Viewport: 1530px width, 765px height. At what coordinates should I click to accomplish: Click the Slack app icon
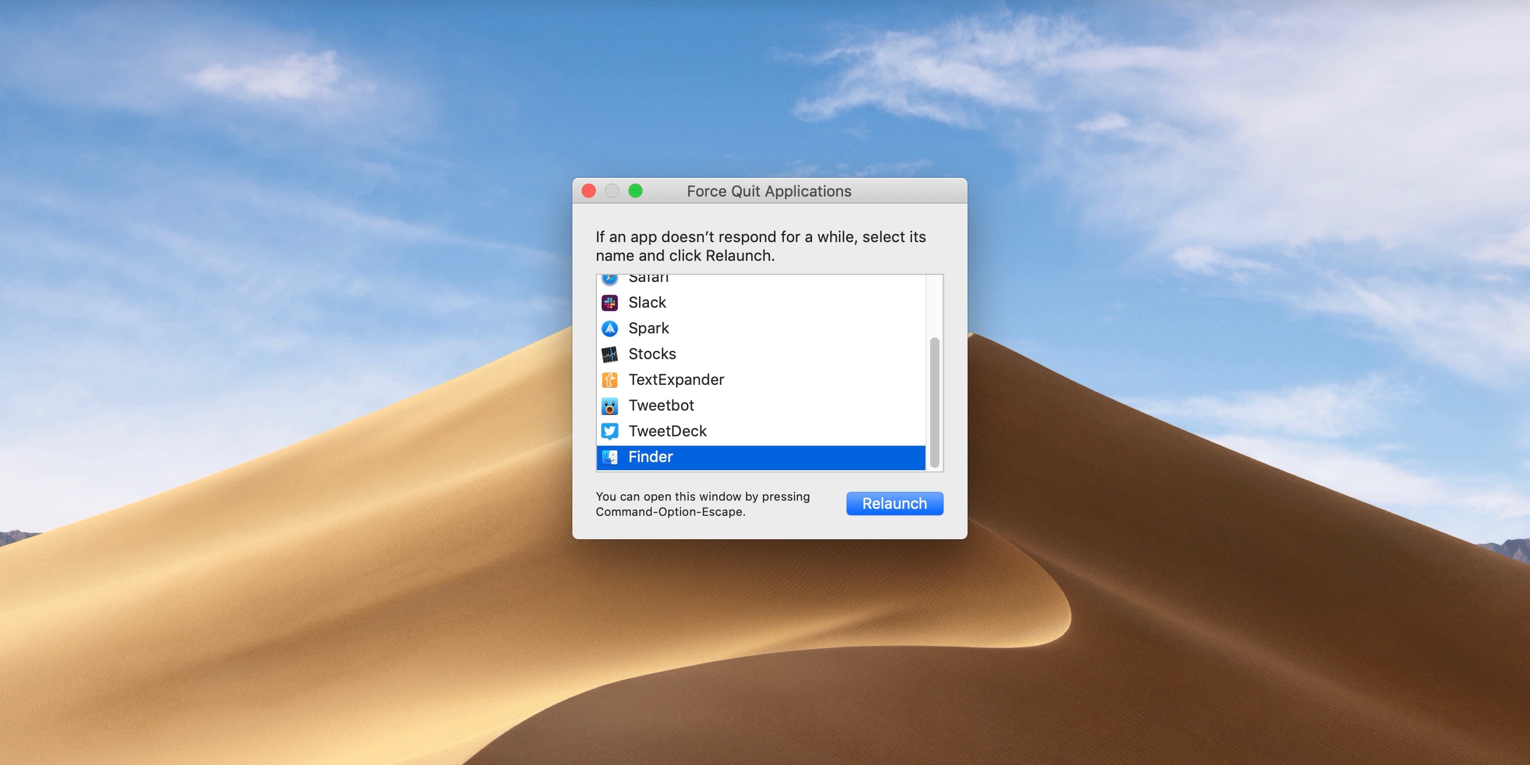pos(609,303)
